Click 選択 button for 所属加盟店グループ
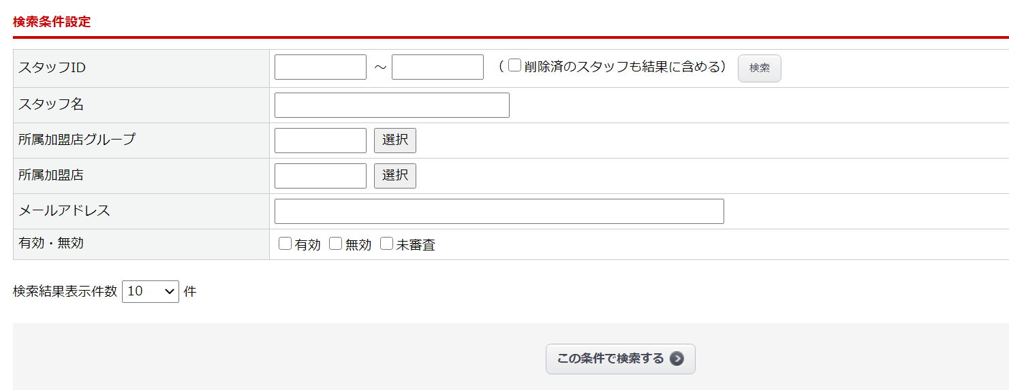1009x390 pixels. (x=395, y=140)
